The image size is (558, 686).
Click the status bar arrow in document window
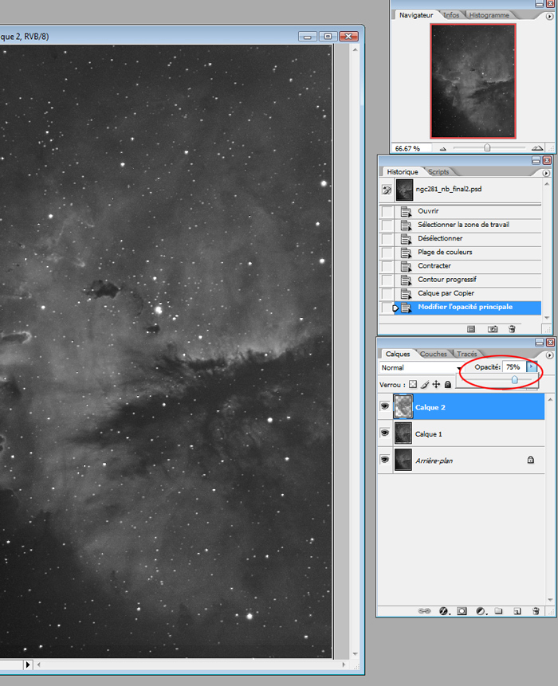(x=28, y=664)
